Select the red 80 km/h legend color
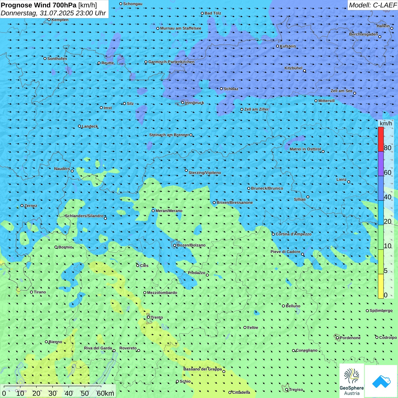The height and width of the screenshot is (398, 398). click(x=381, y=139)
